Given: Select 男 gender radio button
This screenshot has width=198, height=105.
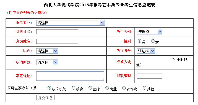Looking at the screenshot, I should pos(139,41).
